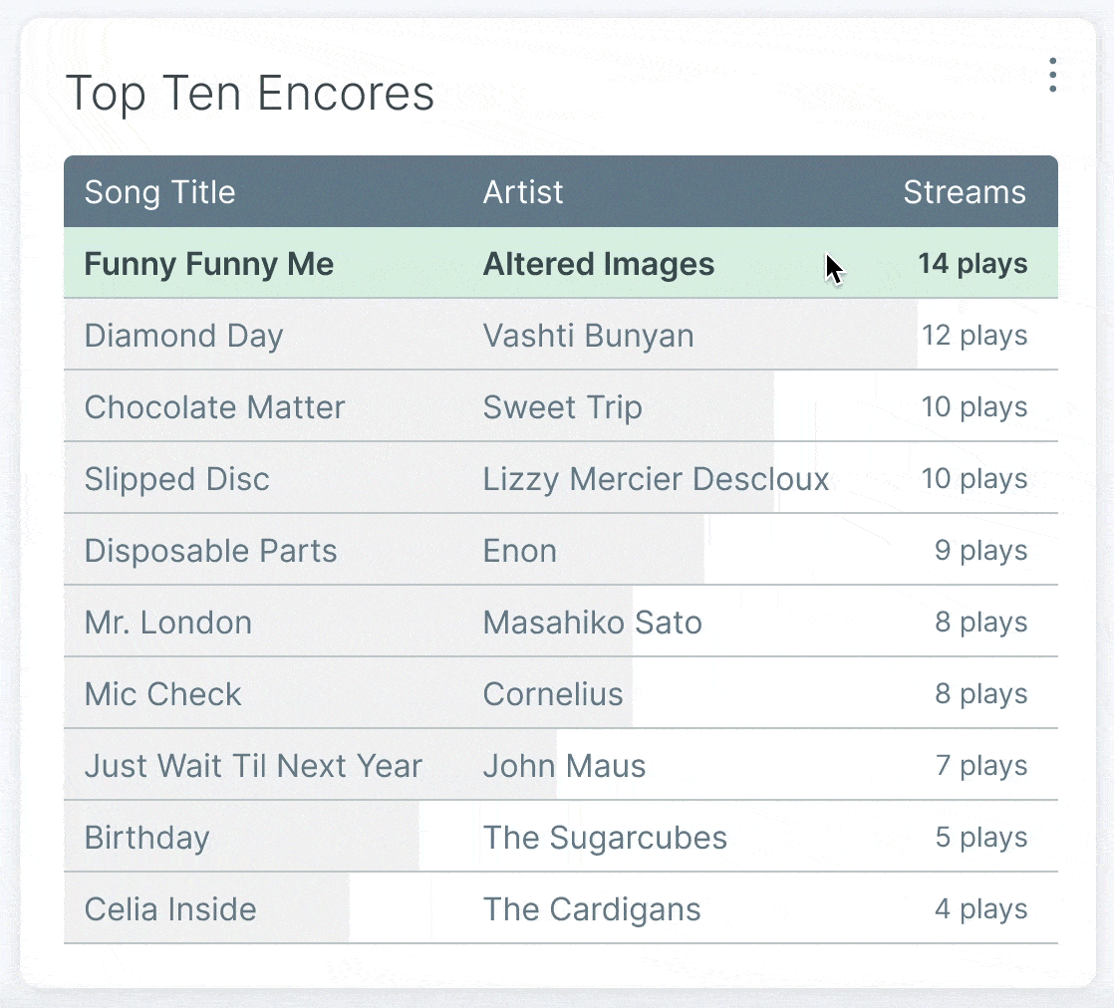The height and width of the screenshot is (1008, 1114).
Task: Click the Diamond Day song title
Action: point(184,336)
